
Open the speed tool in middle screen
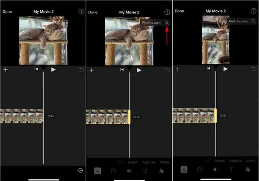(113, 171)
